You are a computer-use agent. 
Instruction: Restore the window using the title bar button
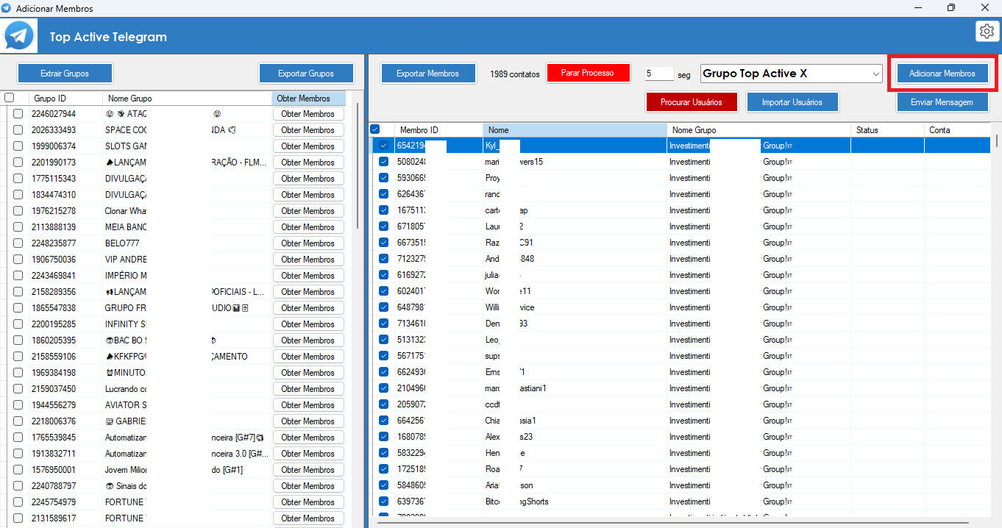(x=951, y=8)
